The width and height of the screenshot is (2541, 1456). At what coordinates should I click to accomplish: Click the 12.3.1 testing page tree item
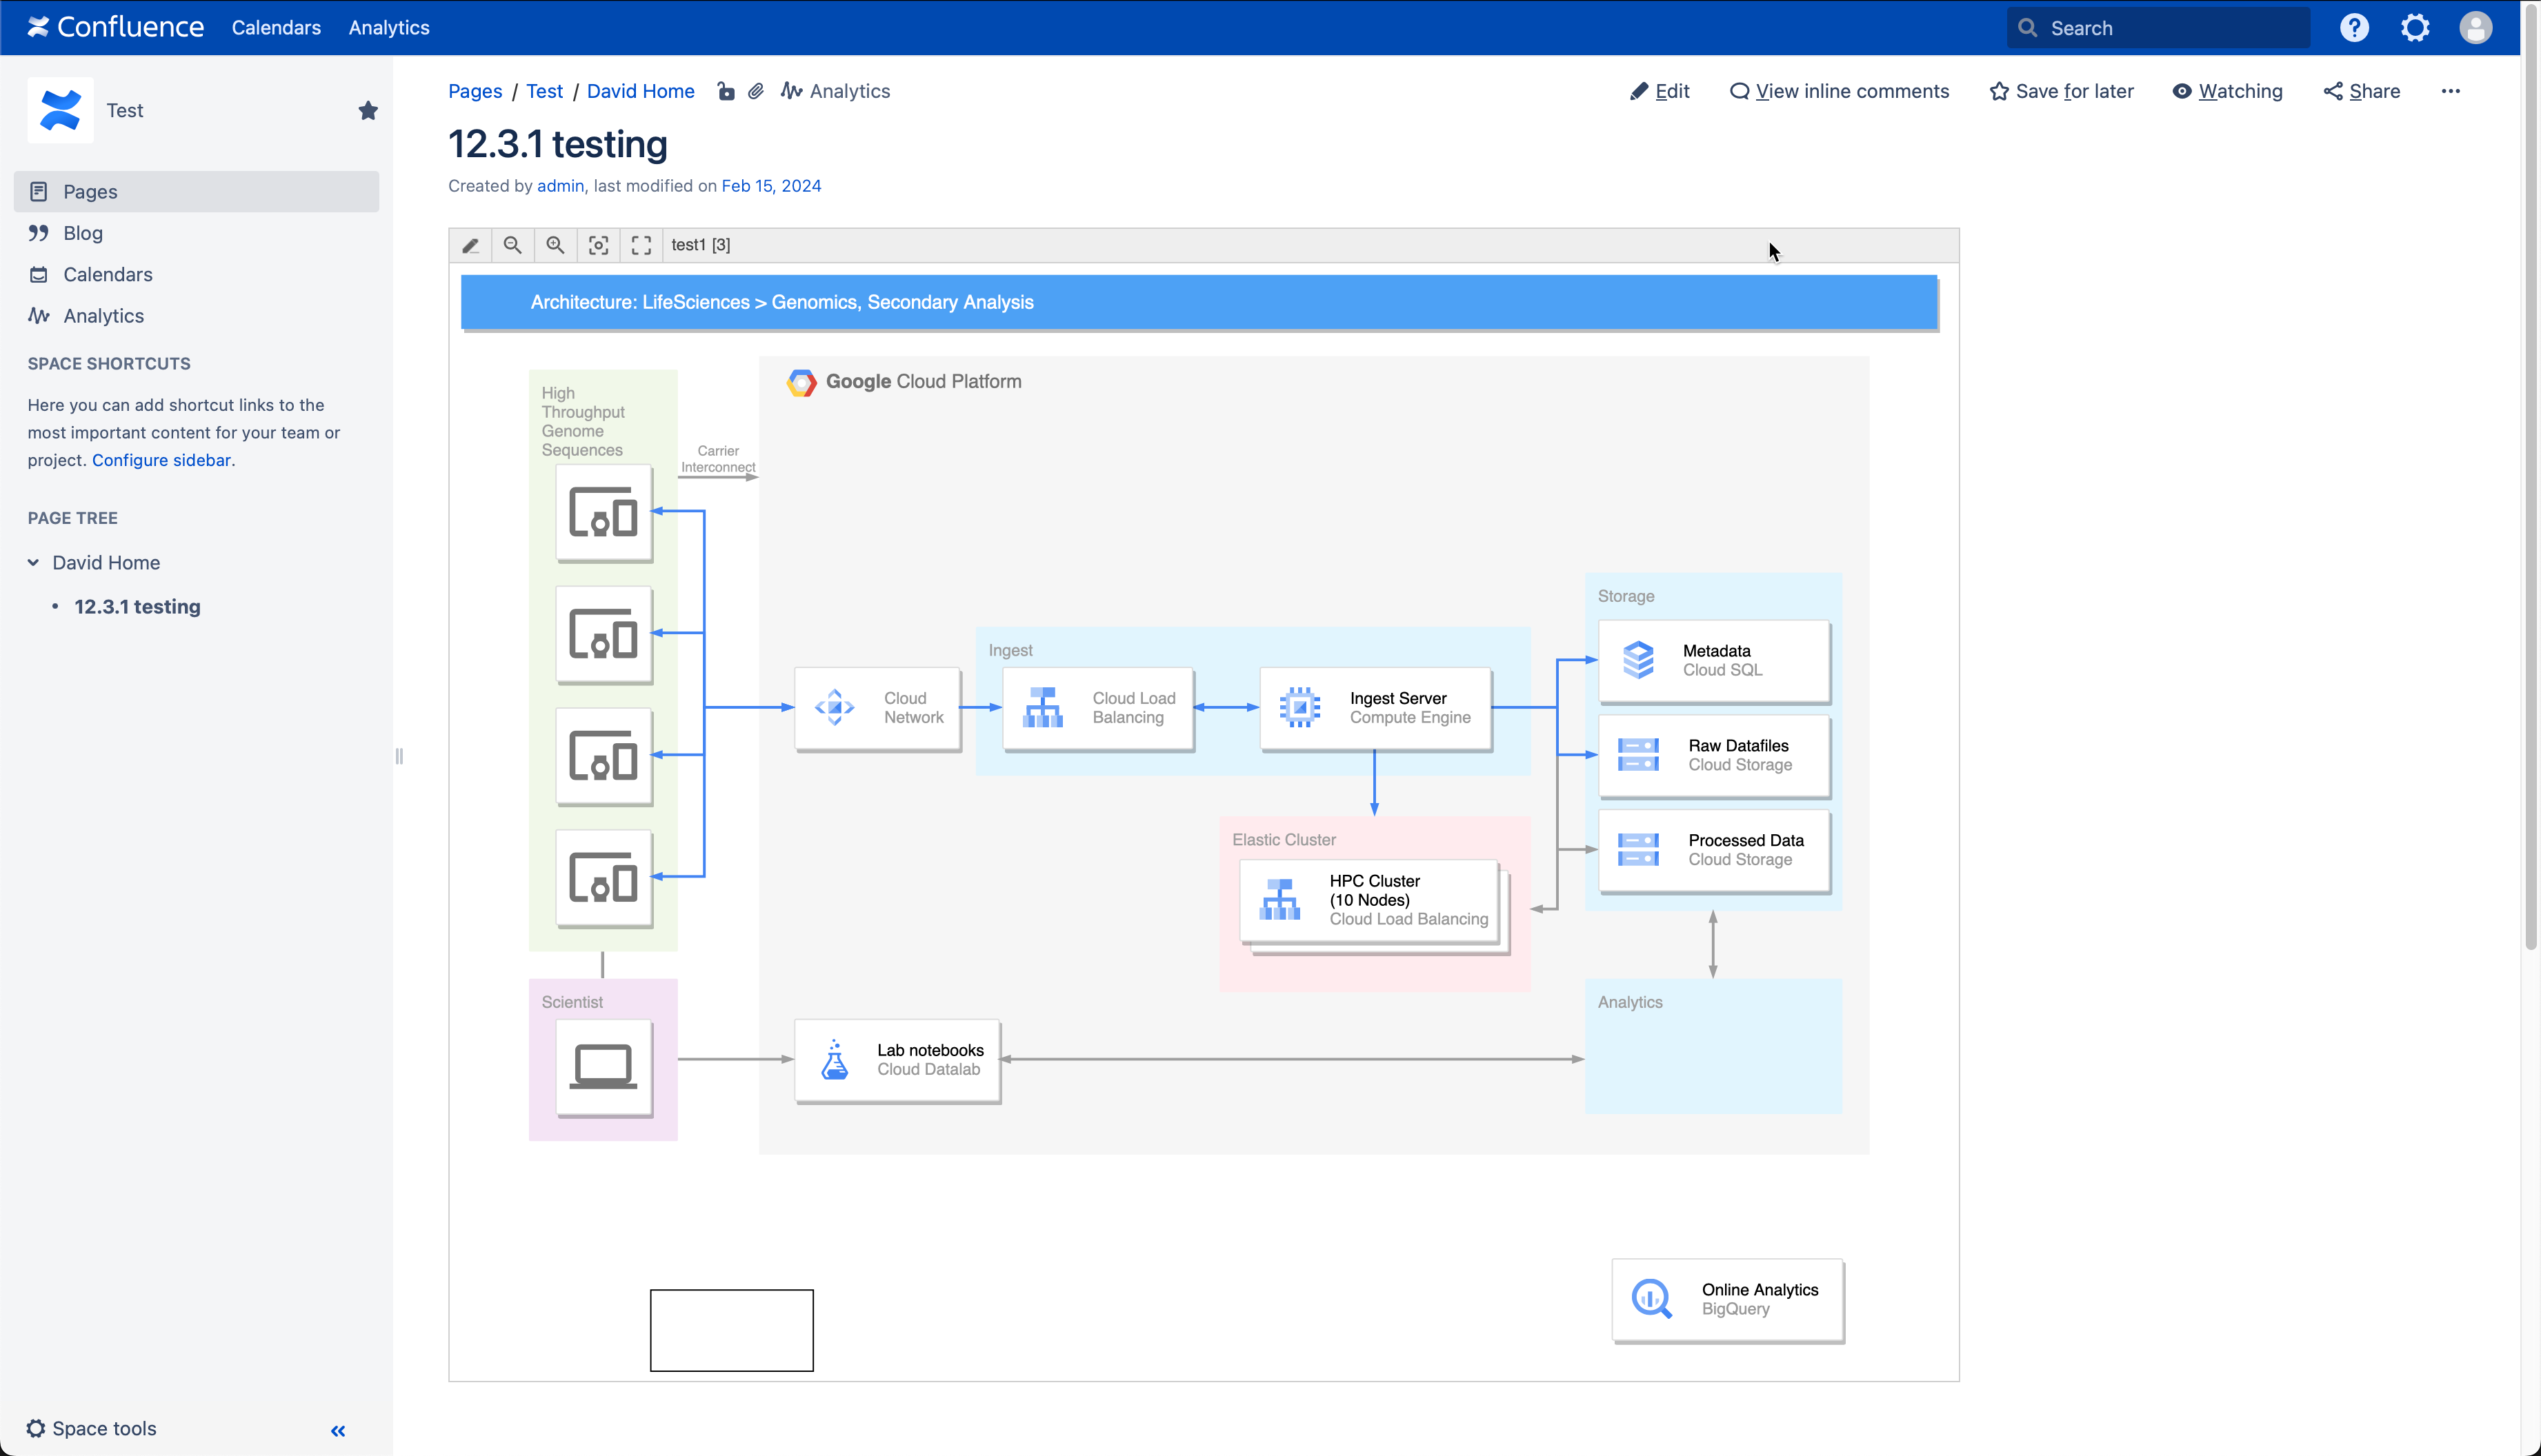[x=136, y=607]
